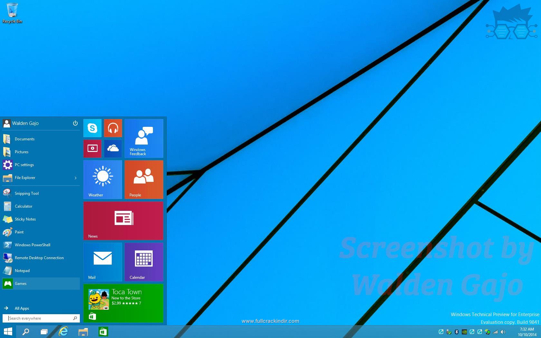Launch Remote Desktop Connection
This screenshot has width=541, height=338.
coord(41,258)
